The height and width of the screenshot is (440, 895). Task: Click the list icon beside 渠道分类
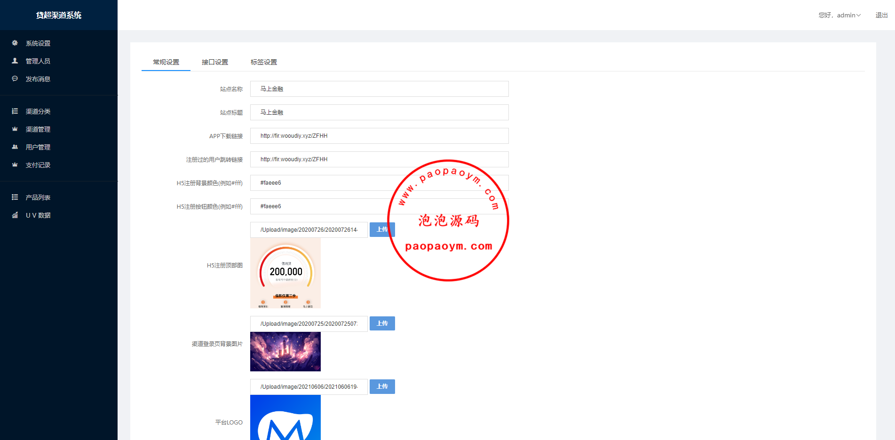point(15,111)
